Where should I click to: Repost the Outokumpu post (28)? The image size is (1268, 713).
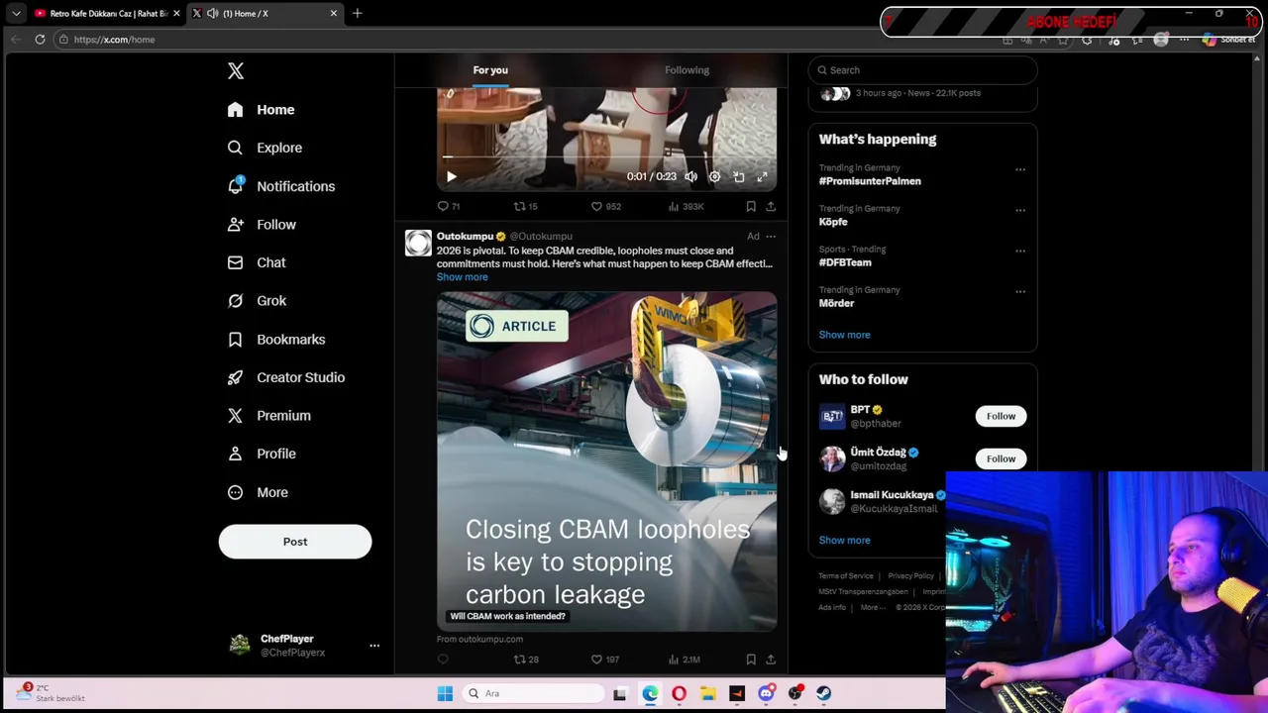pyautogui.click(x=525, y=660)
